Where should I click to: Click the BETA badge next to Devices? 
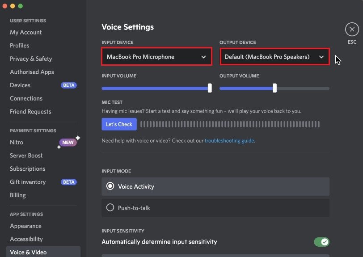tap(68, 85)
